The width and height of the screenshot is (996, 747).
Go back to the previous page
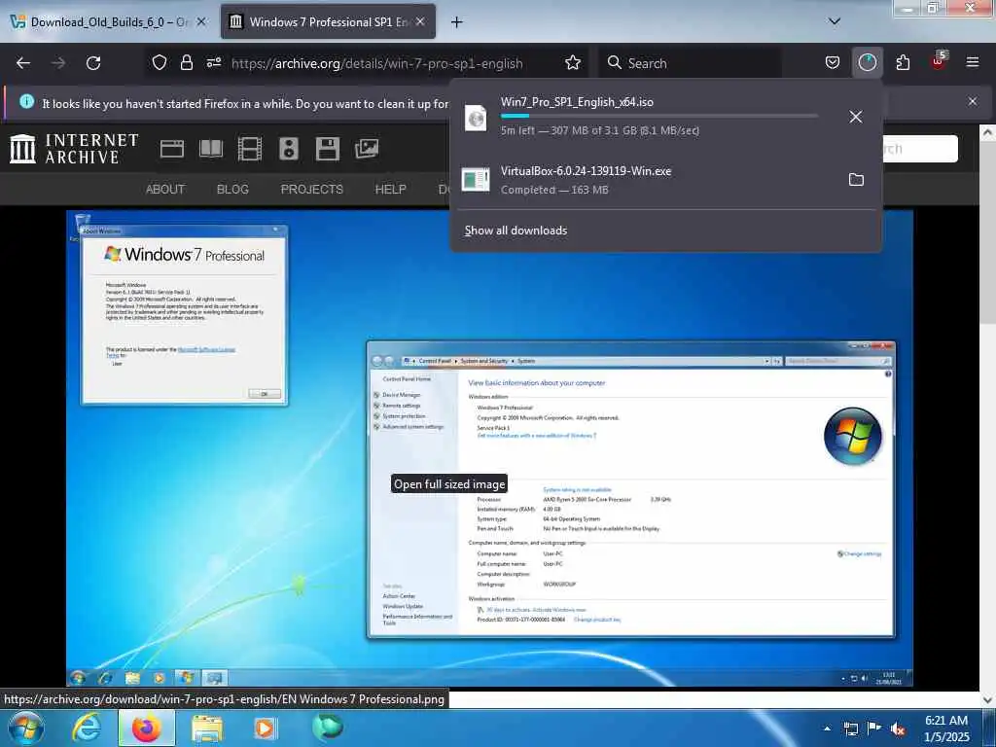tap(23, 63)
